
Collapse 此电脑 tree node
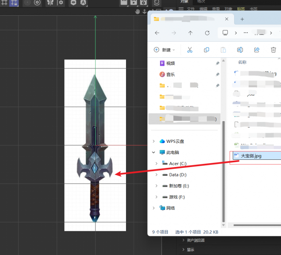point(154,152)
